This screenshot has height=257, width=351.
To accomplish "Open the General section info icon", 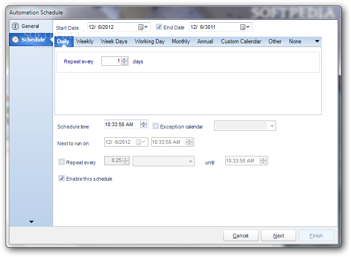I will tap(15, 26).
